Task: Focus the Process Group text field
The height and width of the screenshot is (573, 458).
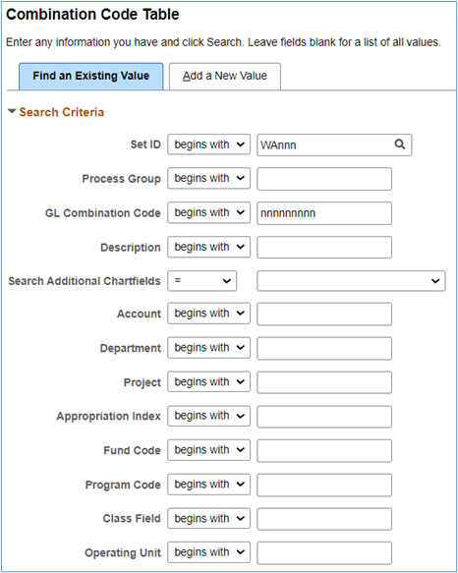Action: point(324,179)
